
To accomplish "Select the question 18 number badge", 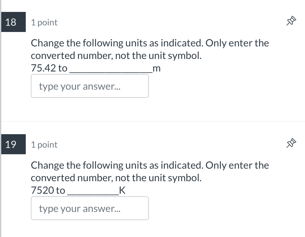I will tap(14, 22).
